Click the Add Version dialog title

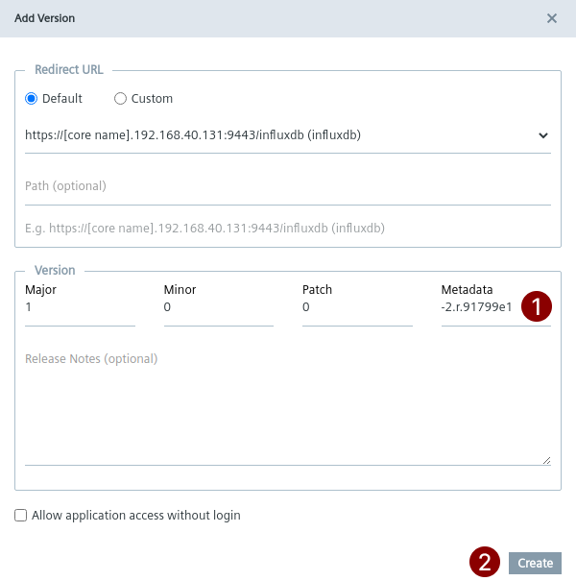(45, 18)
